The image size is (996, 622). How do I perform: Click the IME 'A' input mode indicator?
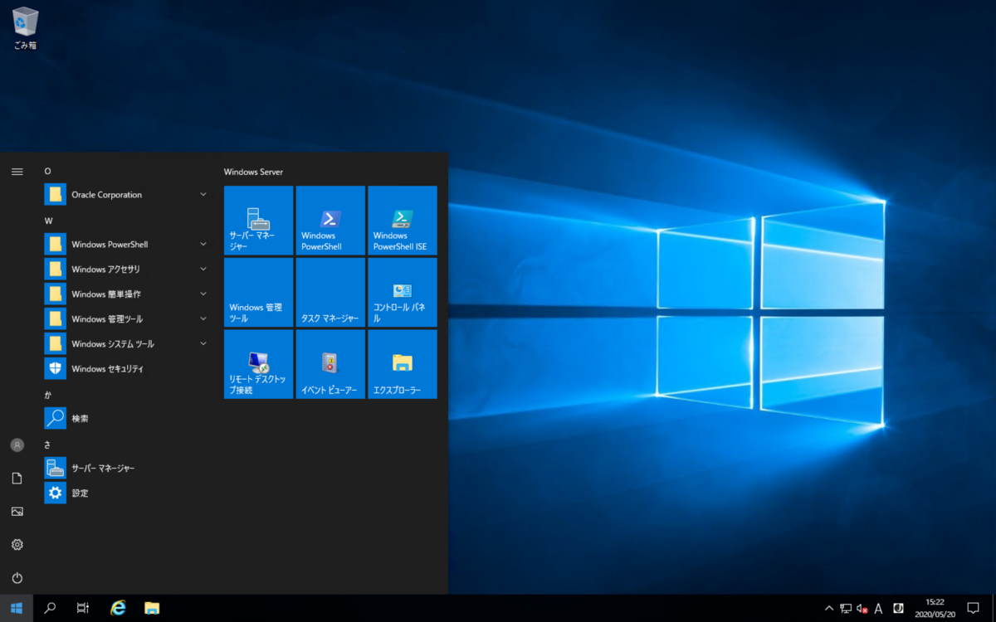coord(879,609)
